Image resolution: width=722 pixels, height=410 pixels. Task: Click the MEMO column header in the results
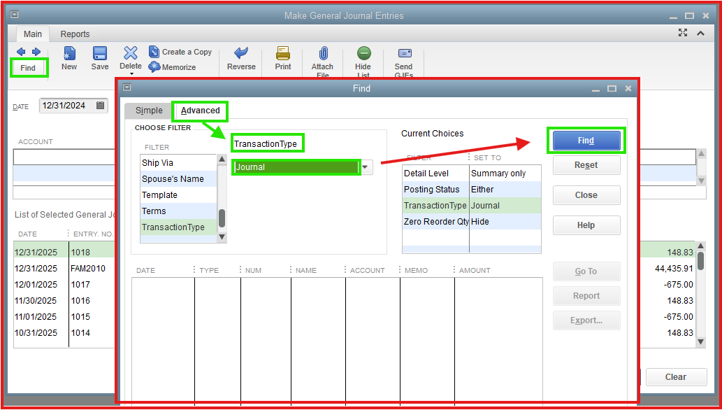(417, 270)
